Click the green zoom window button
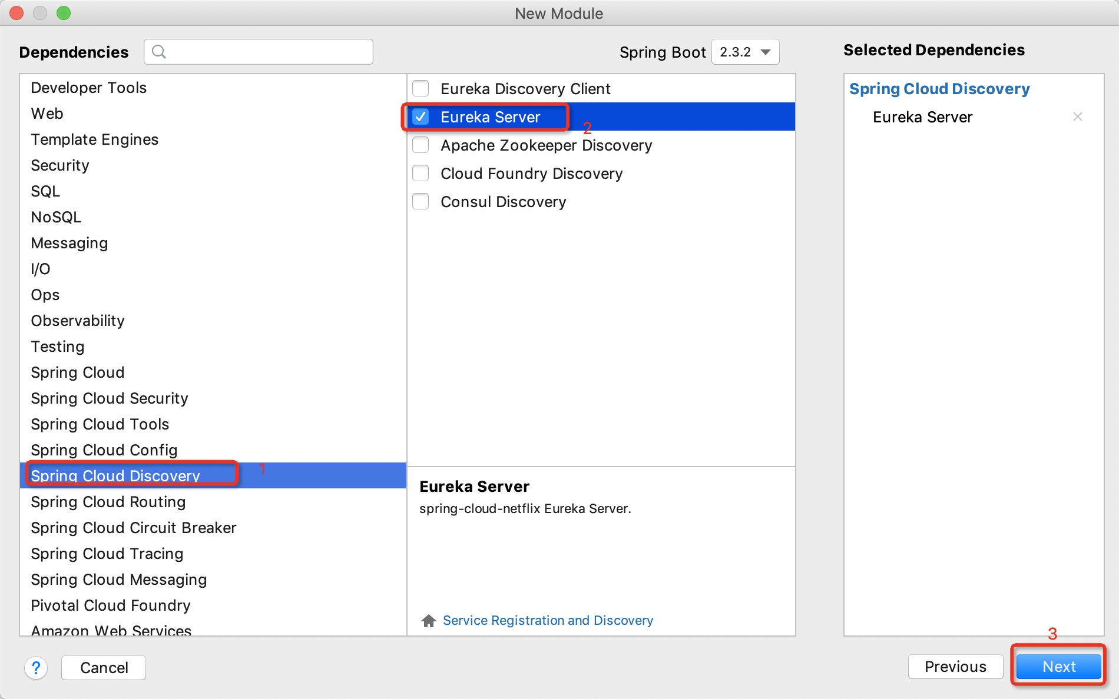1119x699 pixels. click(64, 13)
